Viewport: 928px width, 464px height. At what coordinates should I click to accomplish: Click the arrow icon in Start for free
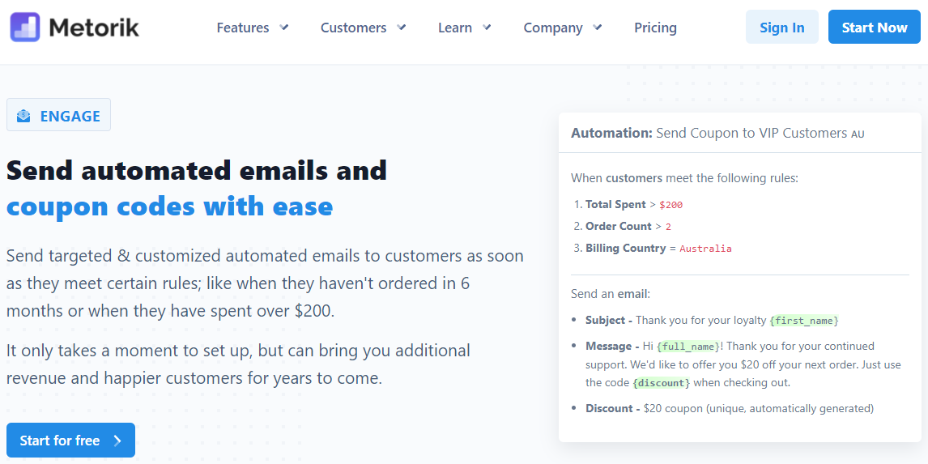pos(117,441)
